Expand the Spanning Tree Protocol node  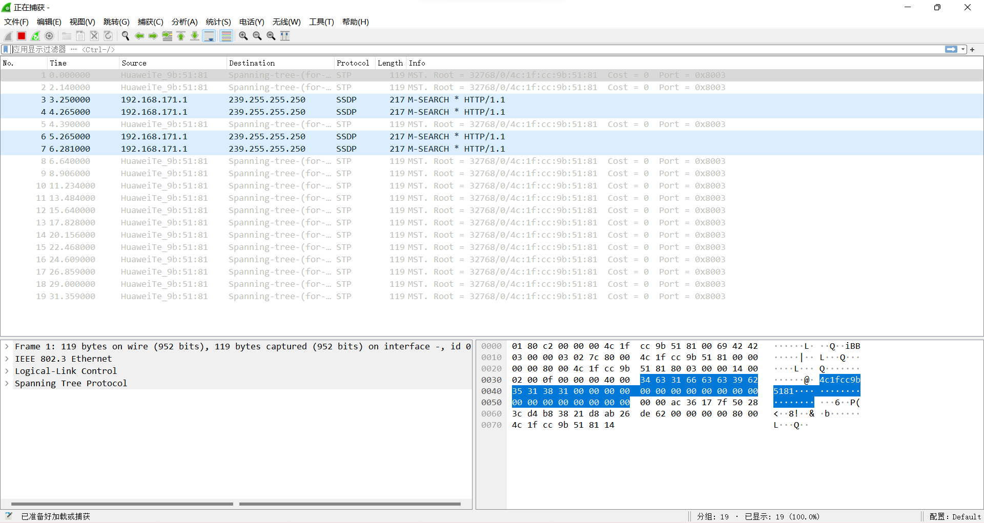(7, 384)
